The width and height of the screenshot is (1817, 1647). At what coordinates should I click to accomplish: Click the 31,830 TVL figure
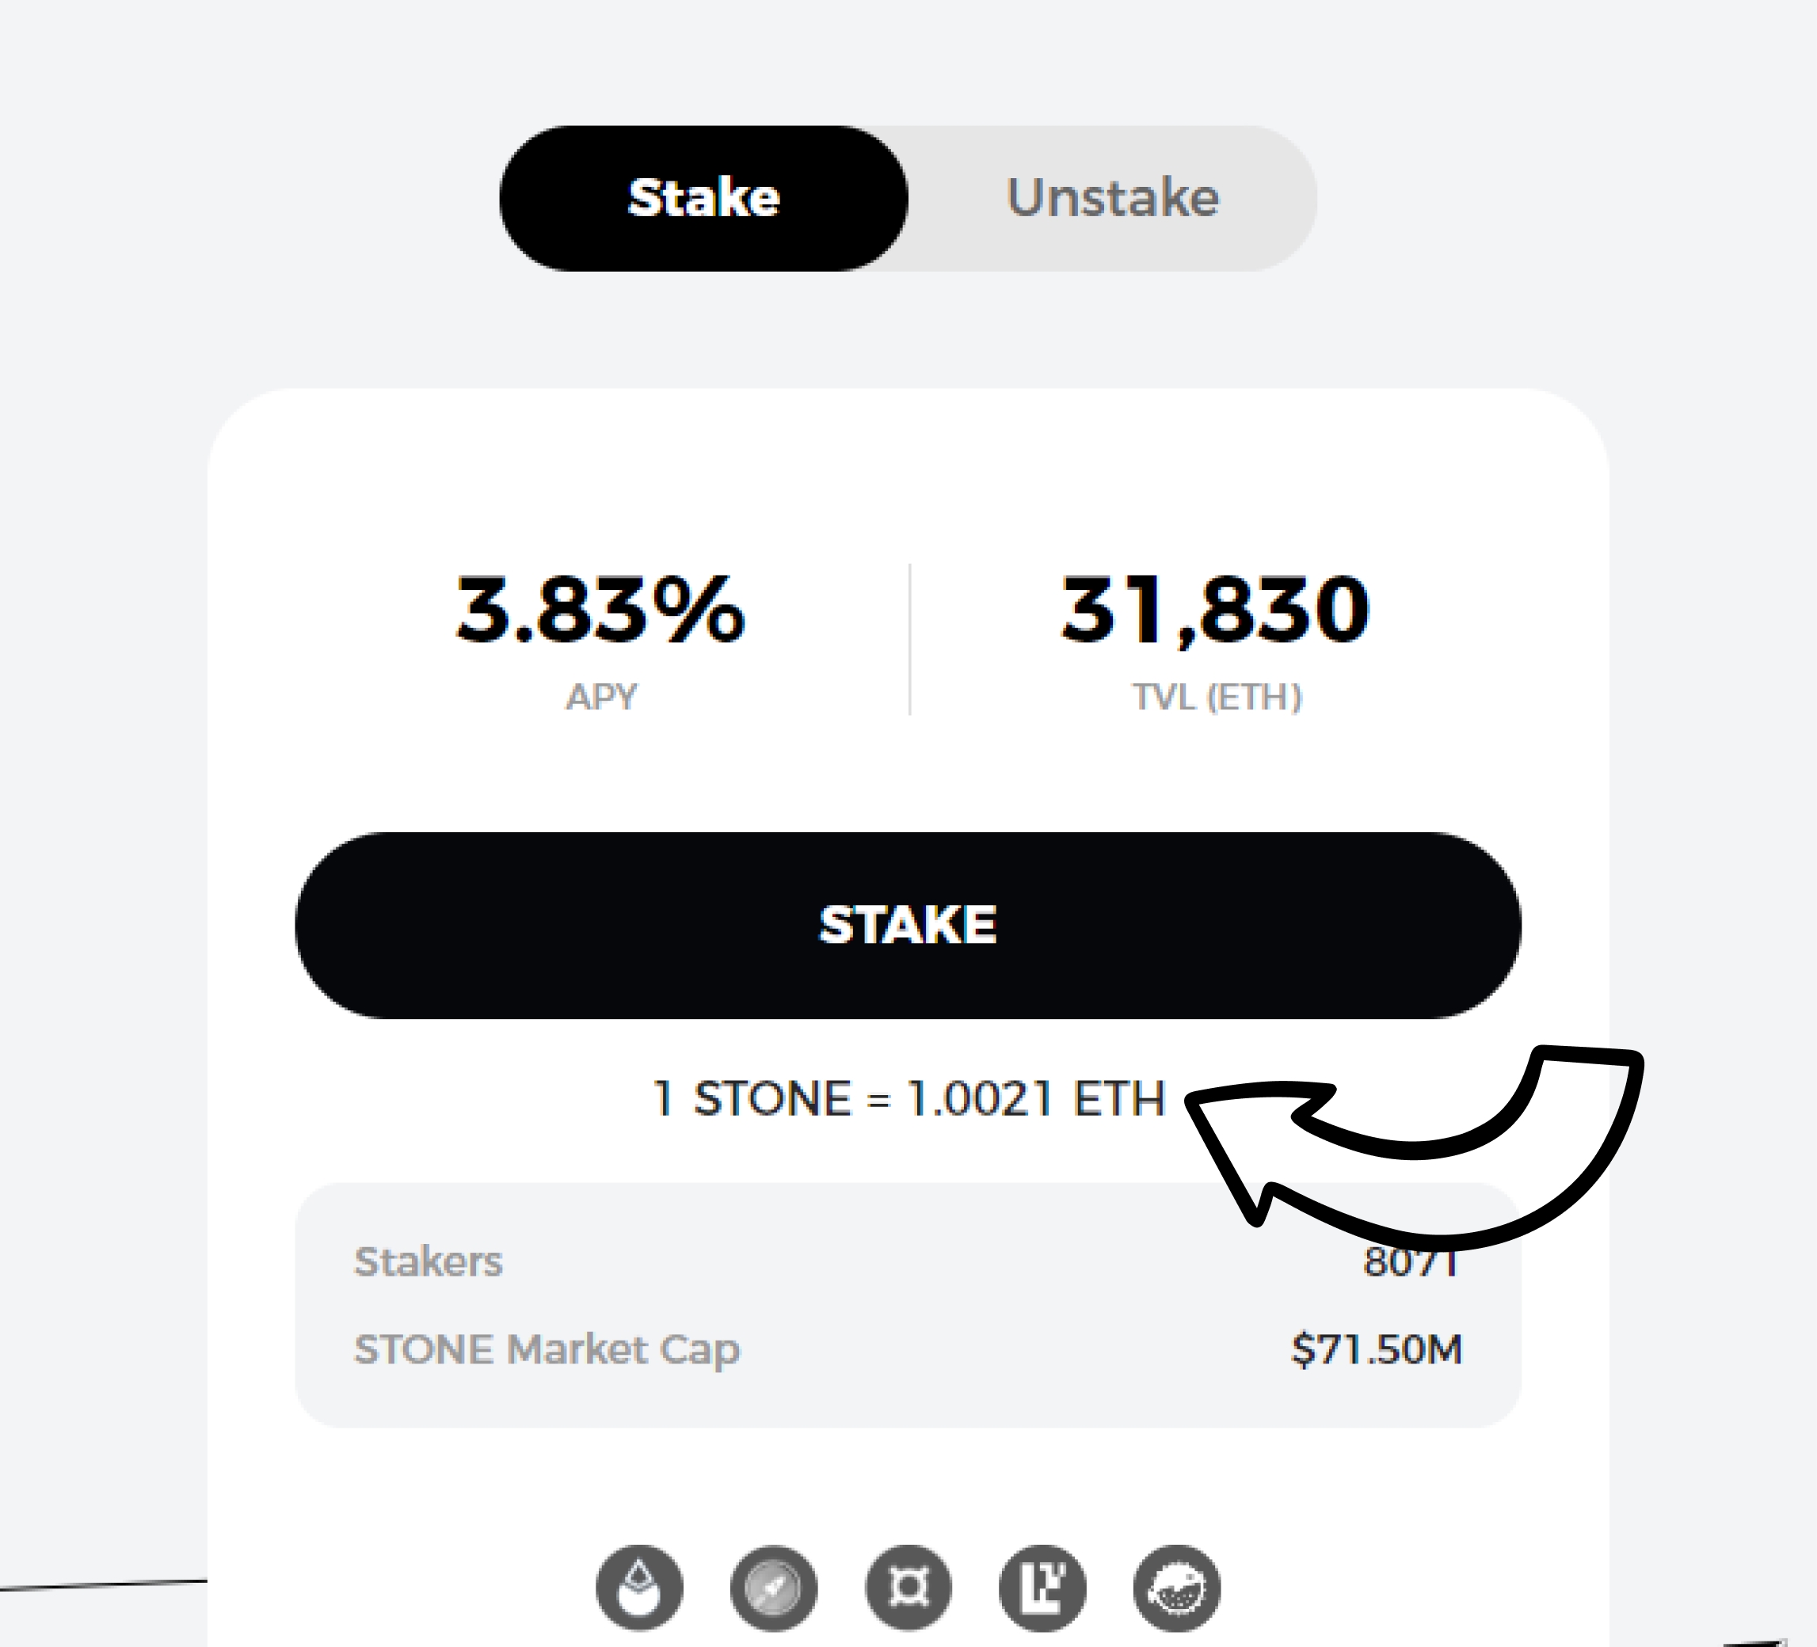(x=1216, y=610)
